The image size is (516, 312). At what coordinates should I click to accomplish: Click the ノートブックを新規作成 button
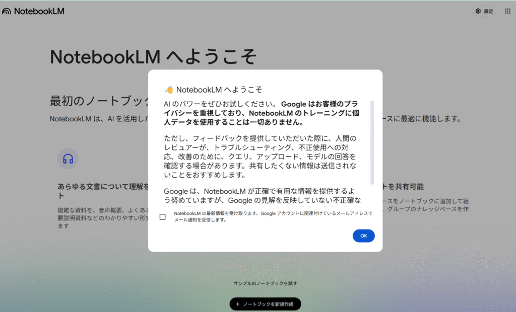(265, 304)
